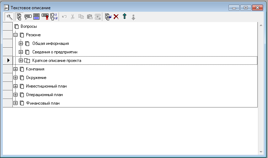Select the Вопросы tree row
Viewport: 268px width, 158px height.
click(135, 26)
